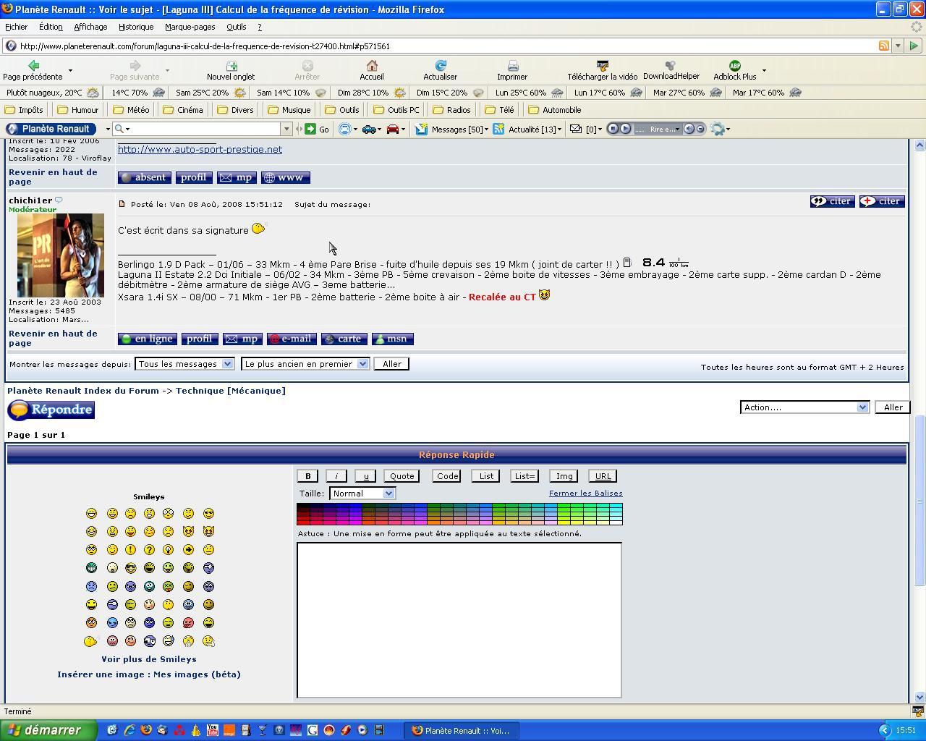The height and width of the screenshot is (741, 926).
Task: Open a new tab with Nouvel onglet
Action: 231,66
